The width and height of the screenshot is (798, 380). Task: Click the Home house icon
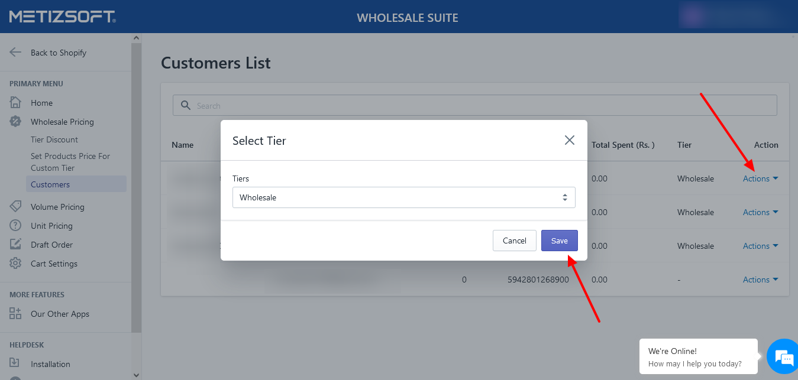(x=15, y=103)
